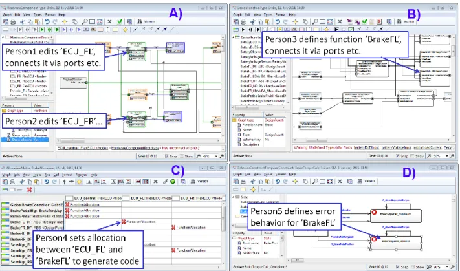Image resolution: width=460 pixels, height=271 pixels.
Task: Click ECU_FR: FlexECU column header in window C
Action: [199, 199]
